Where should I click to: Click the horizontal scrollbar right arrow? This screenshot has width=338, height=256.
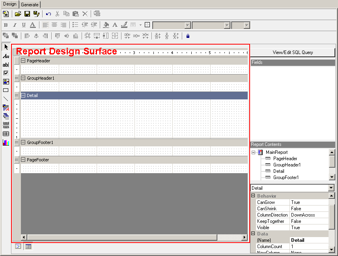pos(245,237)
